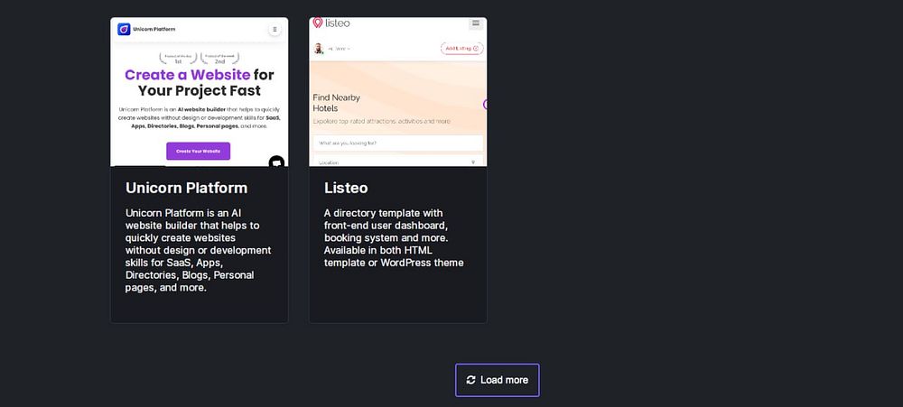Image resolution: width=903 pixels, height=407 pixels.
Task: Click the 1st place laurel badge
Action: click(x=178, y=58)
